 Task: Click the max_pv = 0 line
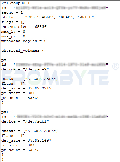click(13, 36)
